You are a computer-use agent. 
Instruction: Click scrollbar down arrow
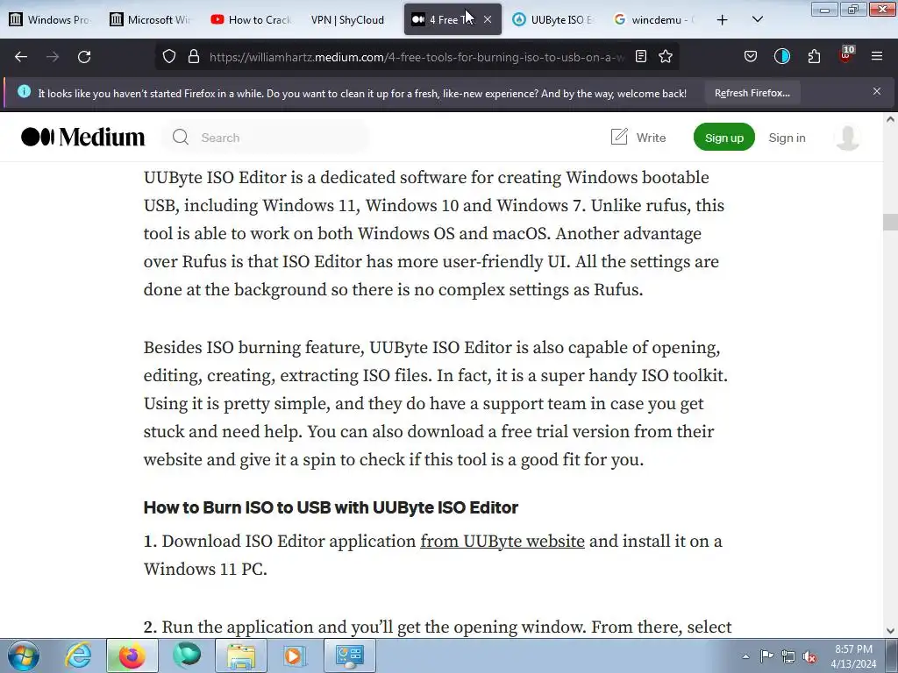pyautogui.click(x=890, y=630)
